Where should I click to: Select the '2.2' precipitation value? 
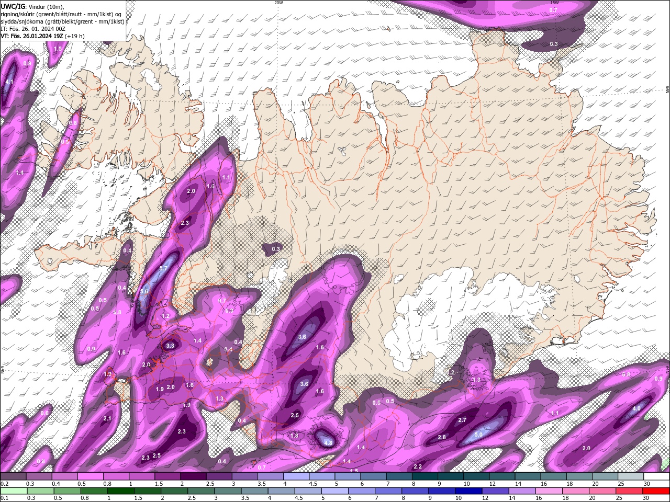[x=418, y=466]
